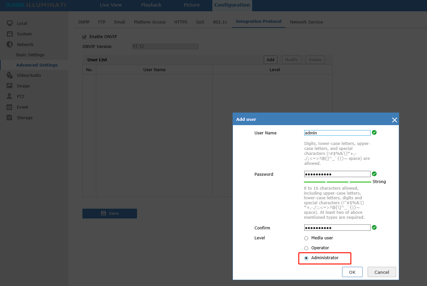
Task: Switch to the SNMP tab
Action: click(84, 22)
